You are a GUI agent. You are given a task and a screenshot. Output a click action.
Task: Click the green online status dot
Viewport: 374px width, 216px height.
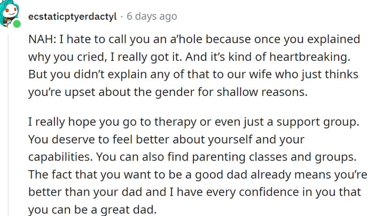pos(17,25)
